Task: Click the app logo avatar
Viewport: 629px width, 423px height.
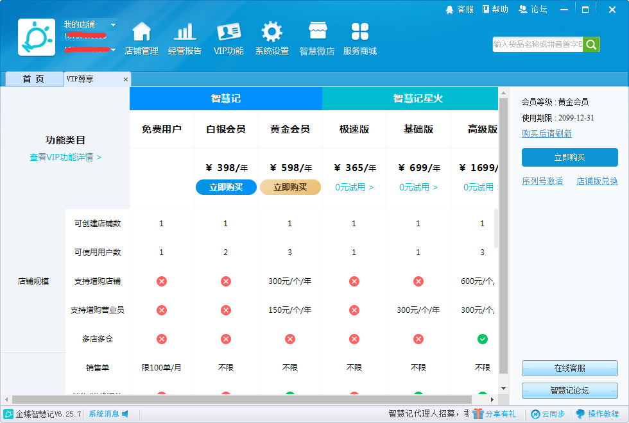Action: pos(37,37)
